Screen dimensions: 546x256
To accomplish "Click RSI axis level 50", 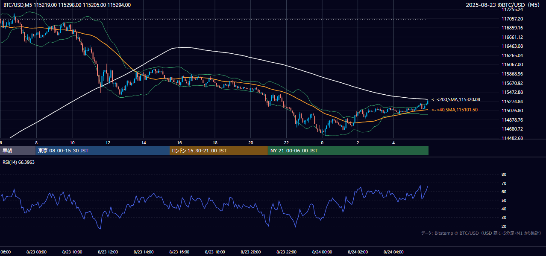I will [504, 200].
